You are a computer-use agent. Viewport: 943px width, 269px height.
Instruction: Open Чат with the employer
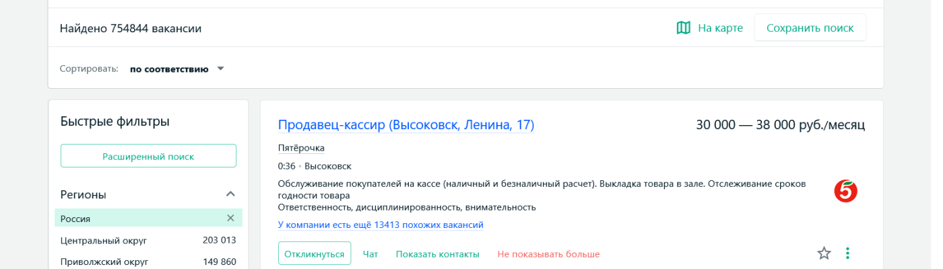point(370,254)
